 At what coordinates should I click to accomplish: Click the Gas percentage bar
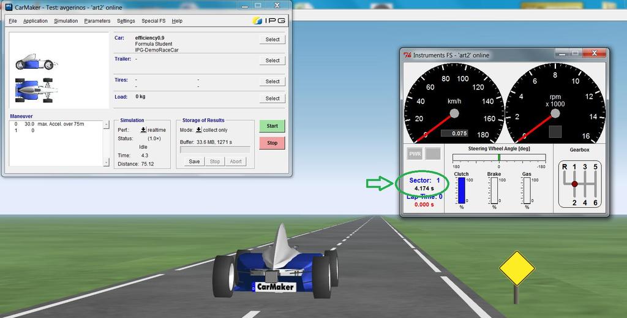[527, 191]
